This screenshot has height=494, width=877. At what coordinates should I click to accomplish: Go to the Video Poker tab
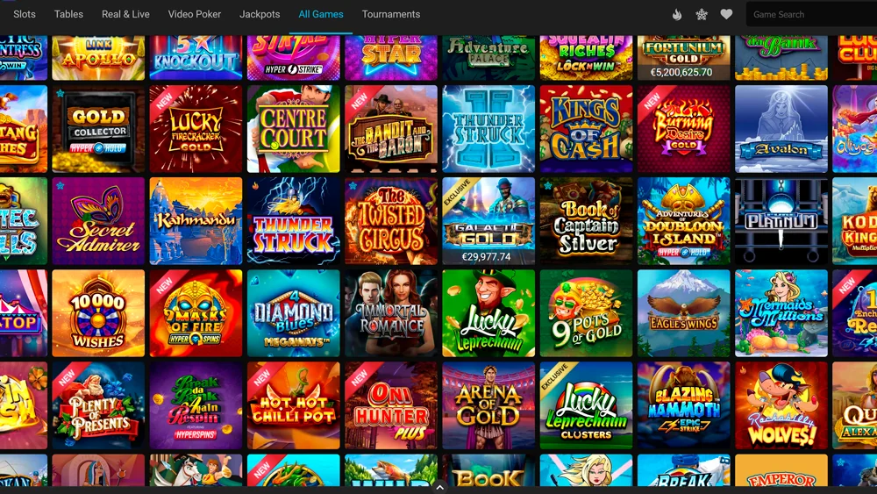click(195, 15)
